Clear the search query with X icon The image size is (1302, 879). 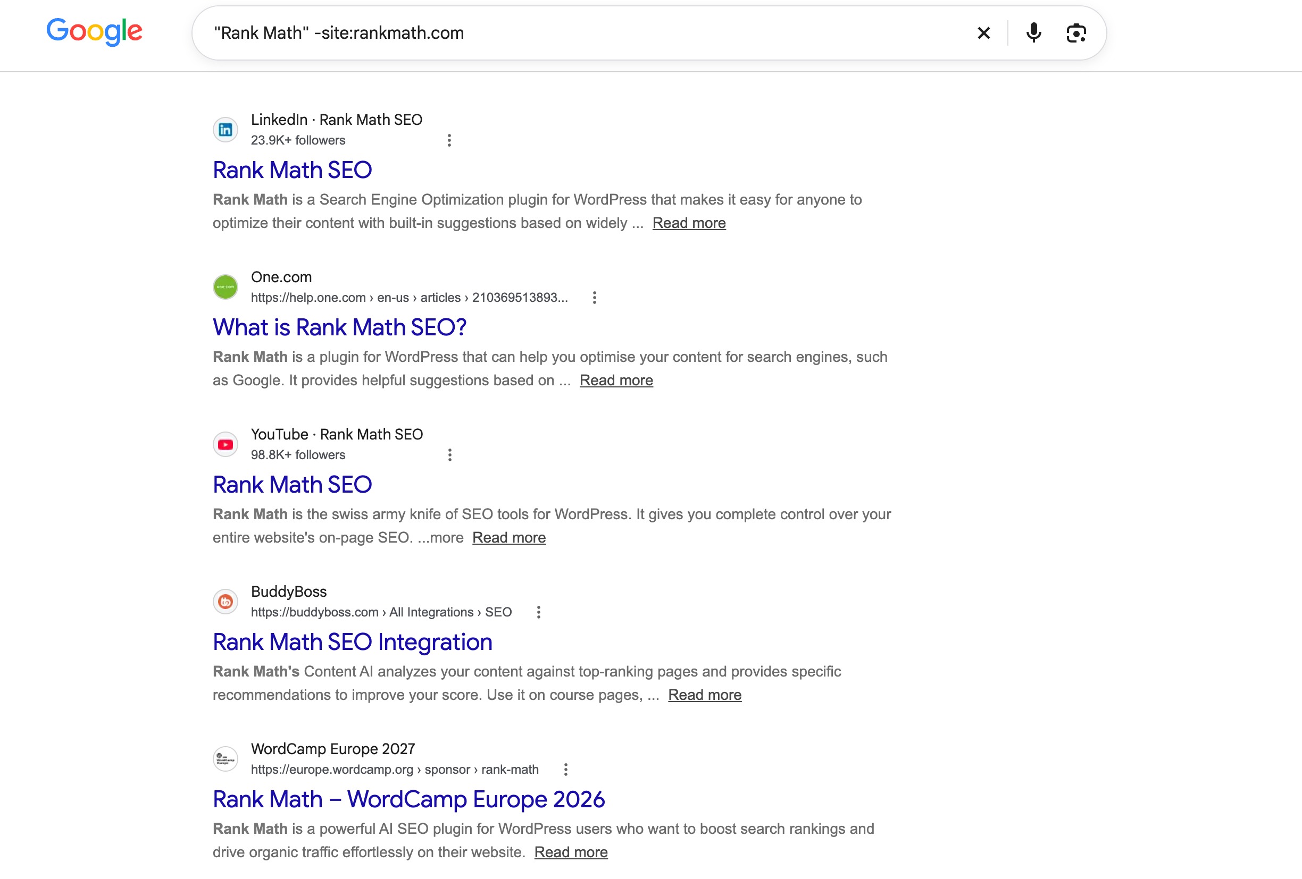(x=983, y=33)
